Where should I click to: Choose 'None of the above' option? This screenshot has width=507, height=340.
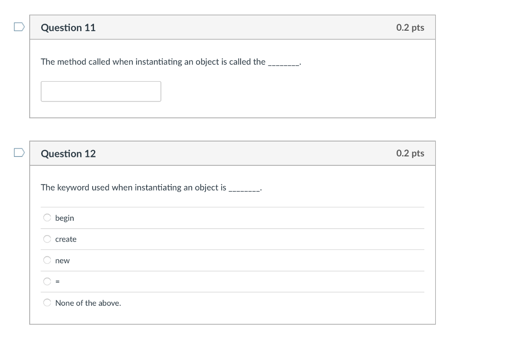click(x=47, y=302)
